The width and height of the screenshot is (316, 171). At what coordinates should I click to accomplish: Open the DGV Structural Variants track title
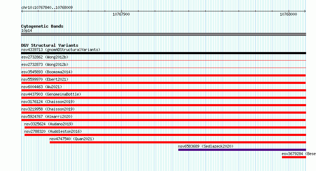coord(50,45)
